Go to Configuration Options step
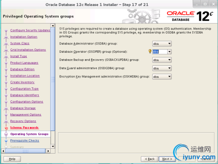 point(27,102)
